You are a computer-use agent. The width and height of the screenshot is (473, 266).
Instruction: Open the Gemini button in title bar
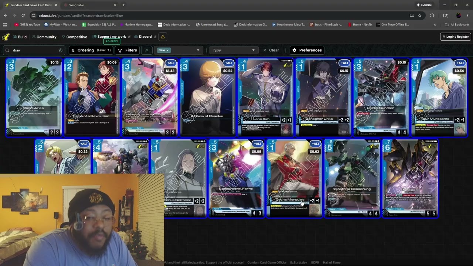pyautogui.click(x=424, y=5)
